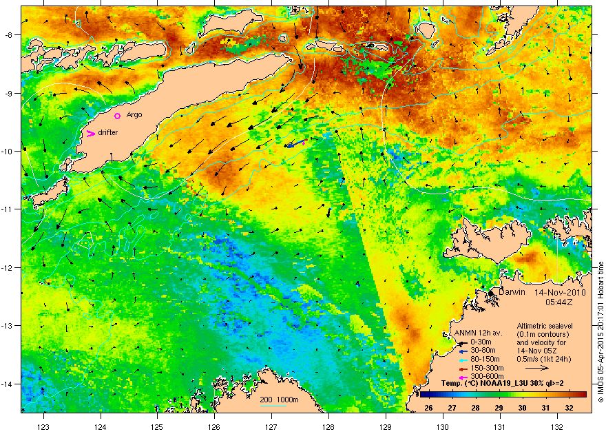Click the longitude axis label '125'
Image resolution: width=606 pixels, height=434 pixels.
pyautogui.click(x=157, y=426)
